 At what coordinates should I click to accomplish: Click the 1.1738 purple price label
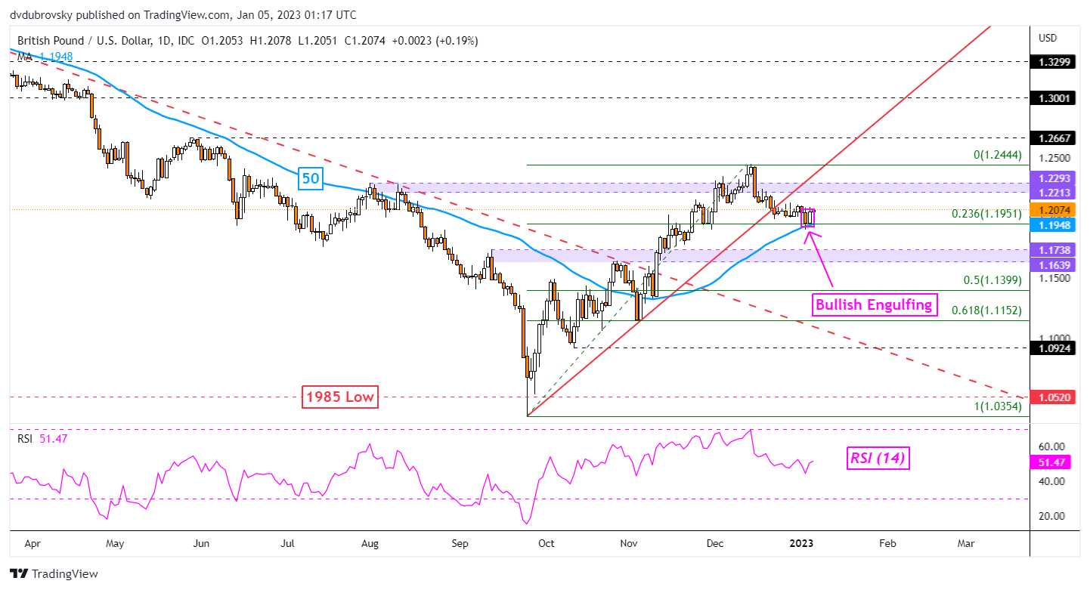tap(1051, 249)
